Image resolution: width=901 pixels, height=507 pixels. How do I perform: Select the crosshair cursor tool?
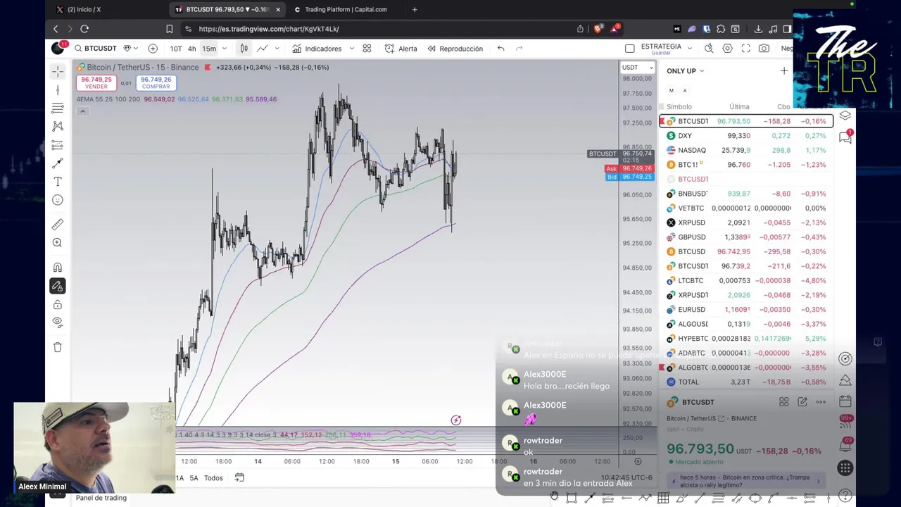[58, 71]
